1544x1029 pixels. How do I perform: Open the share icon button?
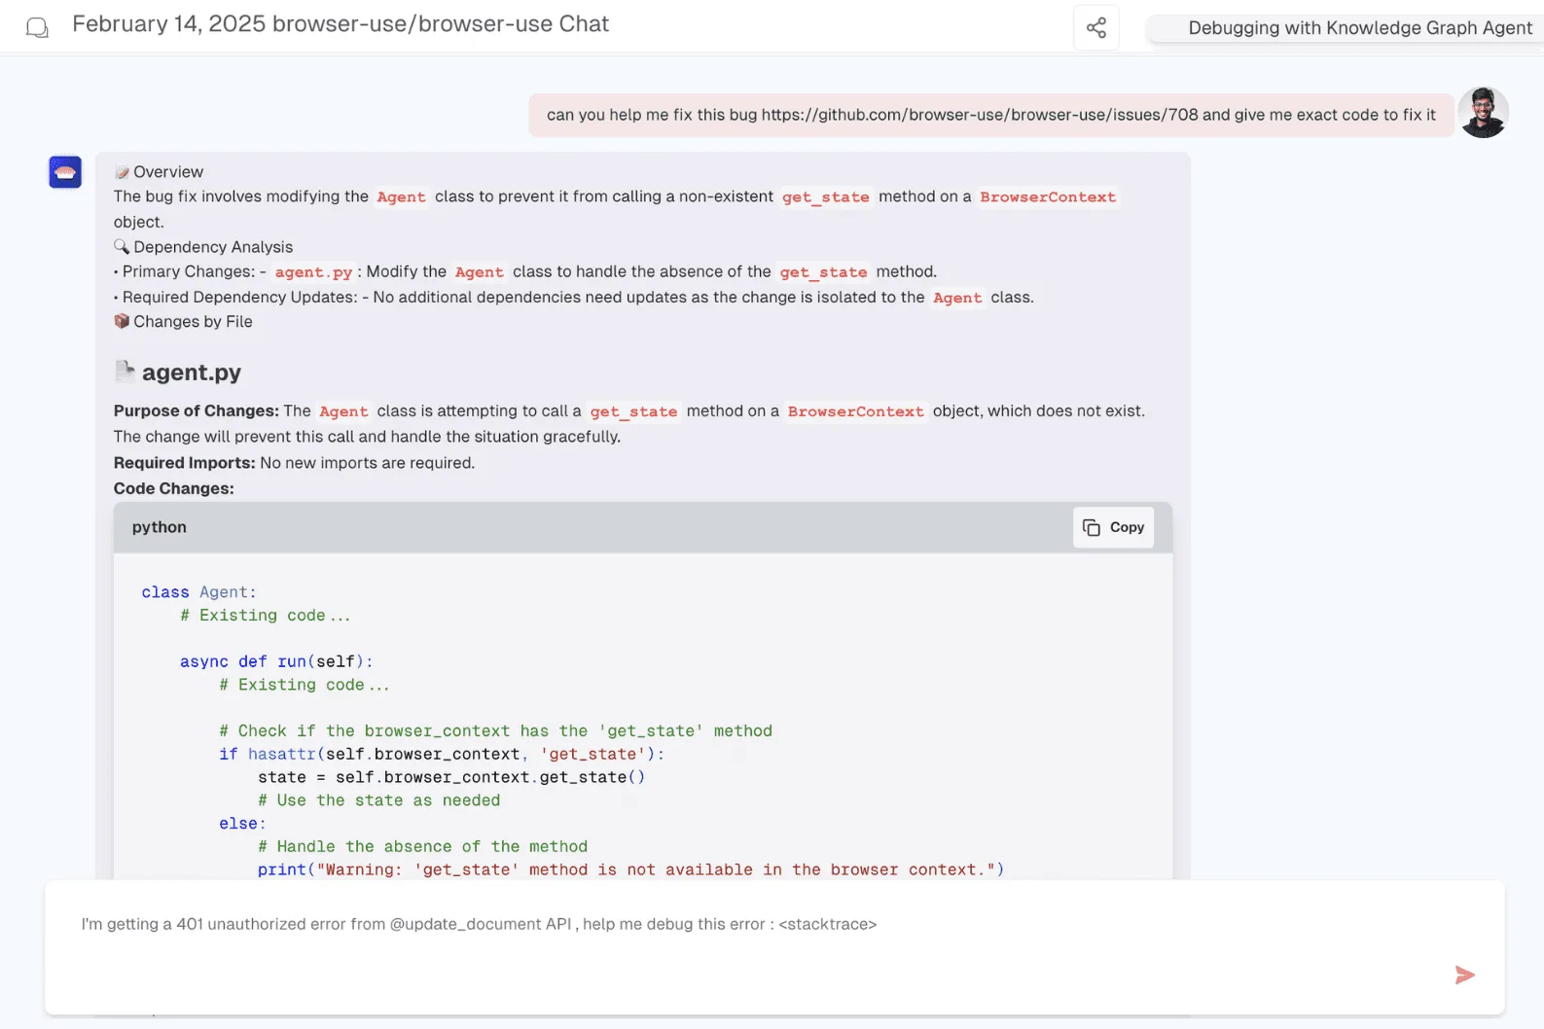click(x=1096, y=27)
